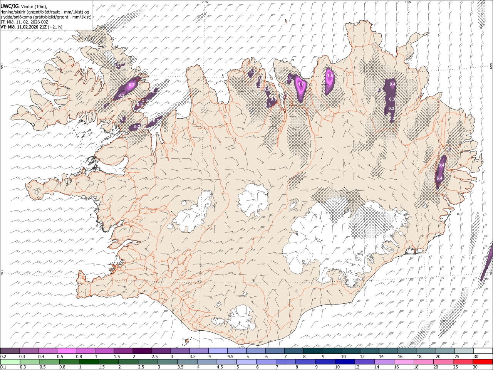
Task: Click the 'slydda/snjókoma (grátt/bleikt/grænt' legend line
Action: (x=46, y=17)
